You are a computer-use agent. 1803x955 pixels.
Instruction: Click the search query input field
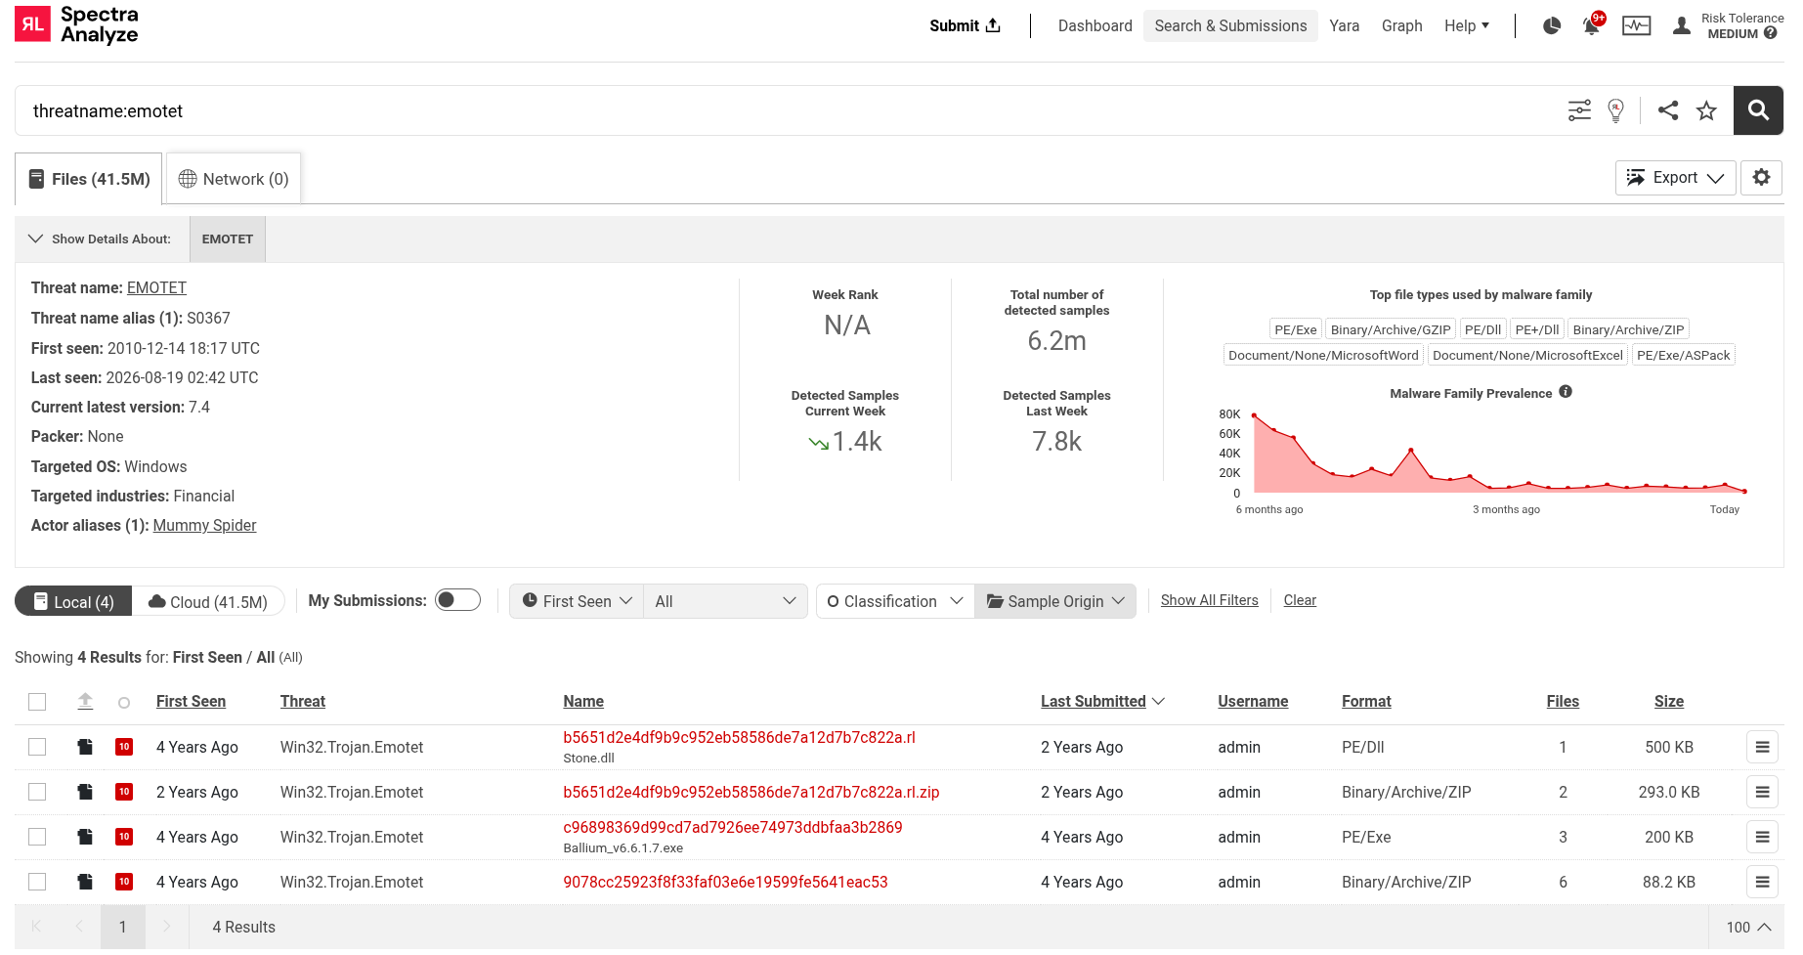coord(782,110)
